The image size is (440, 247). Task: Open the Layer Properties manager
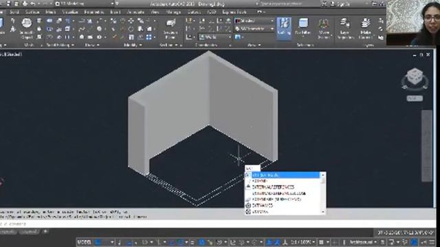[x=344, y=28]
